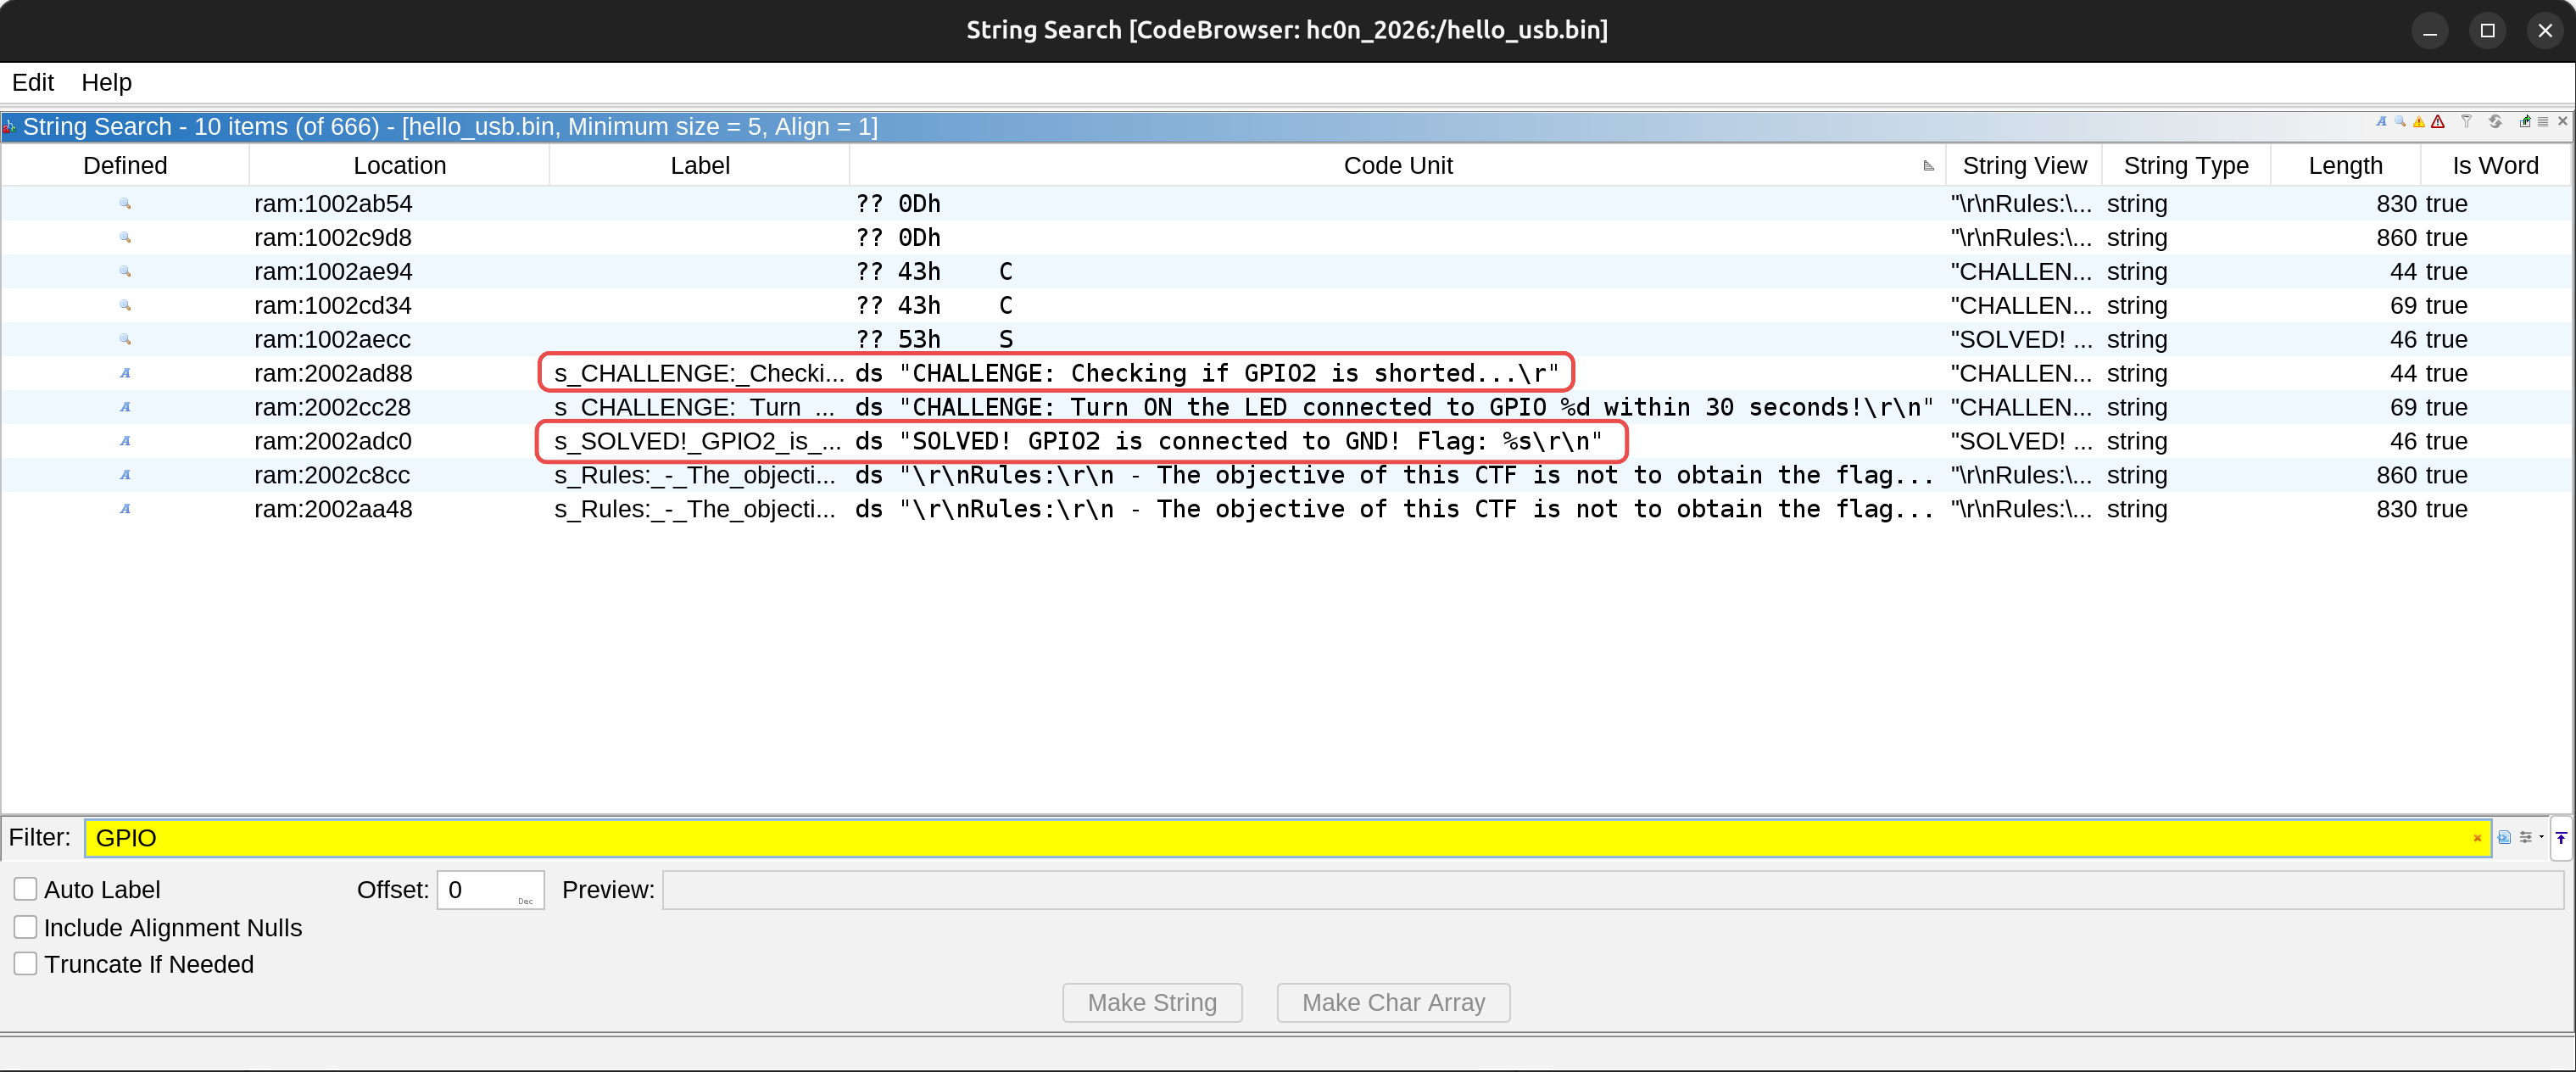Viewport: 2576px width, 1072px height.
Task: Select length value 830 in row ram:2002aa48
Action: tap(2396, 510)
